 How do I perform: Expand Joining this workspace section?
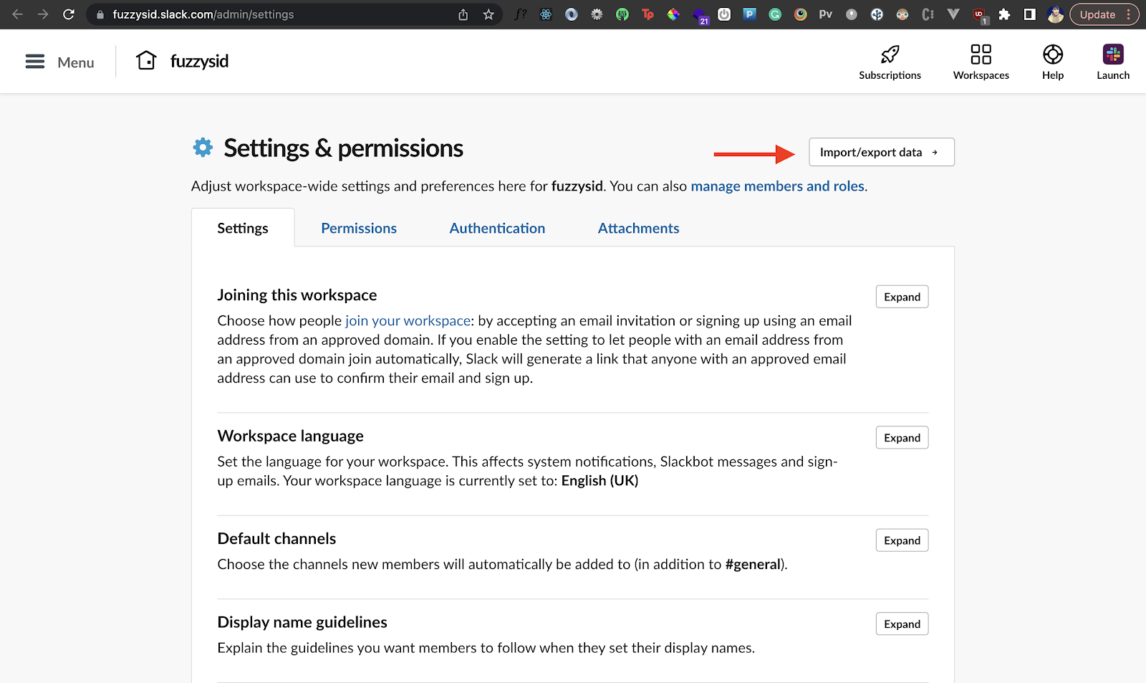pyautogui.click(x=902, y=297)
